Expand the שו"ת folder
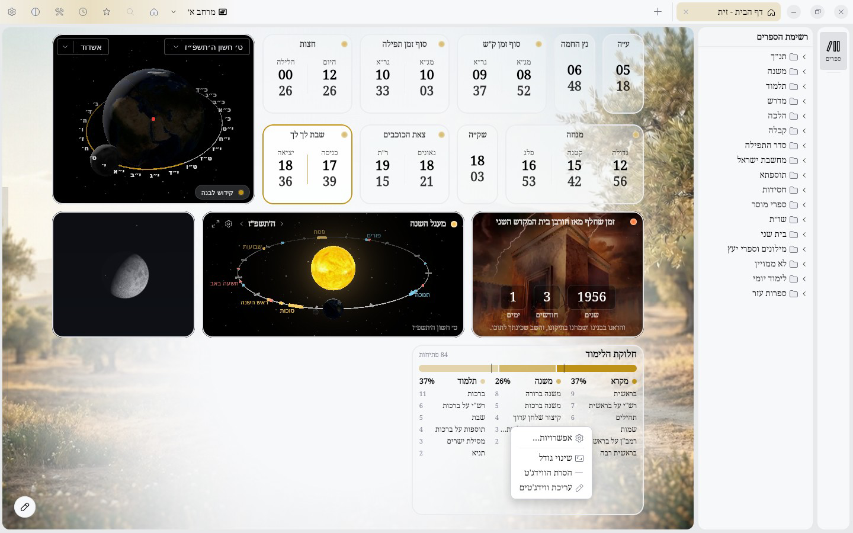 [x=804, y=220]
